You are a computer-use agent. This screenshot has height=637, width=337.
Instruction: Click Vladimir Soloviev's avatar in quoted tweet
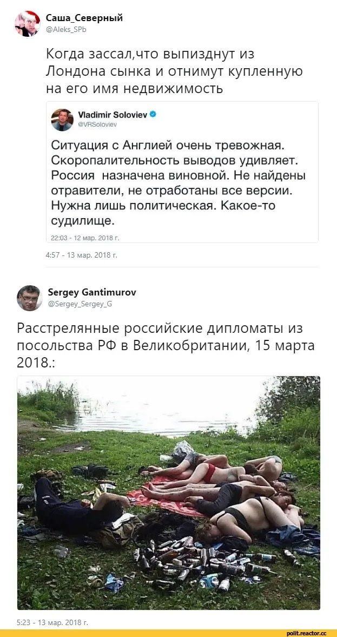coord(62,120)
